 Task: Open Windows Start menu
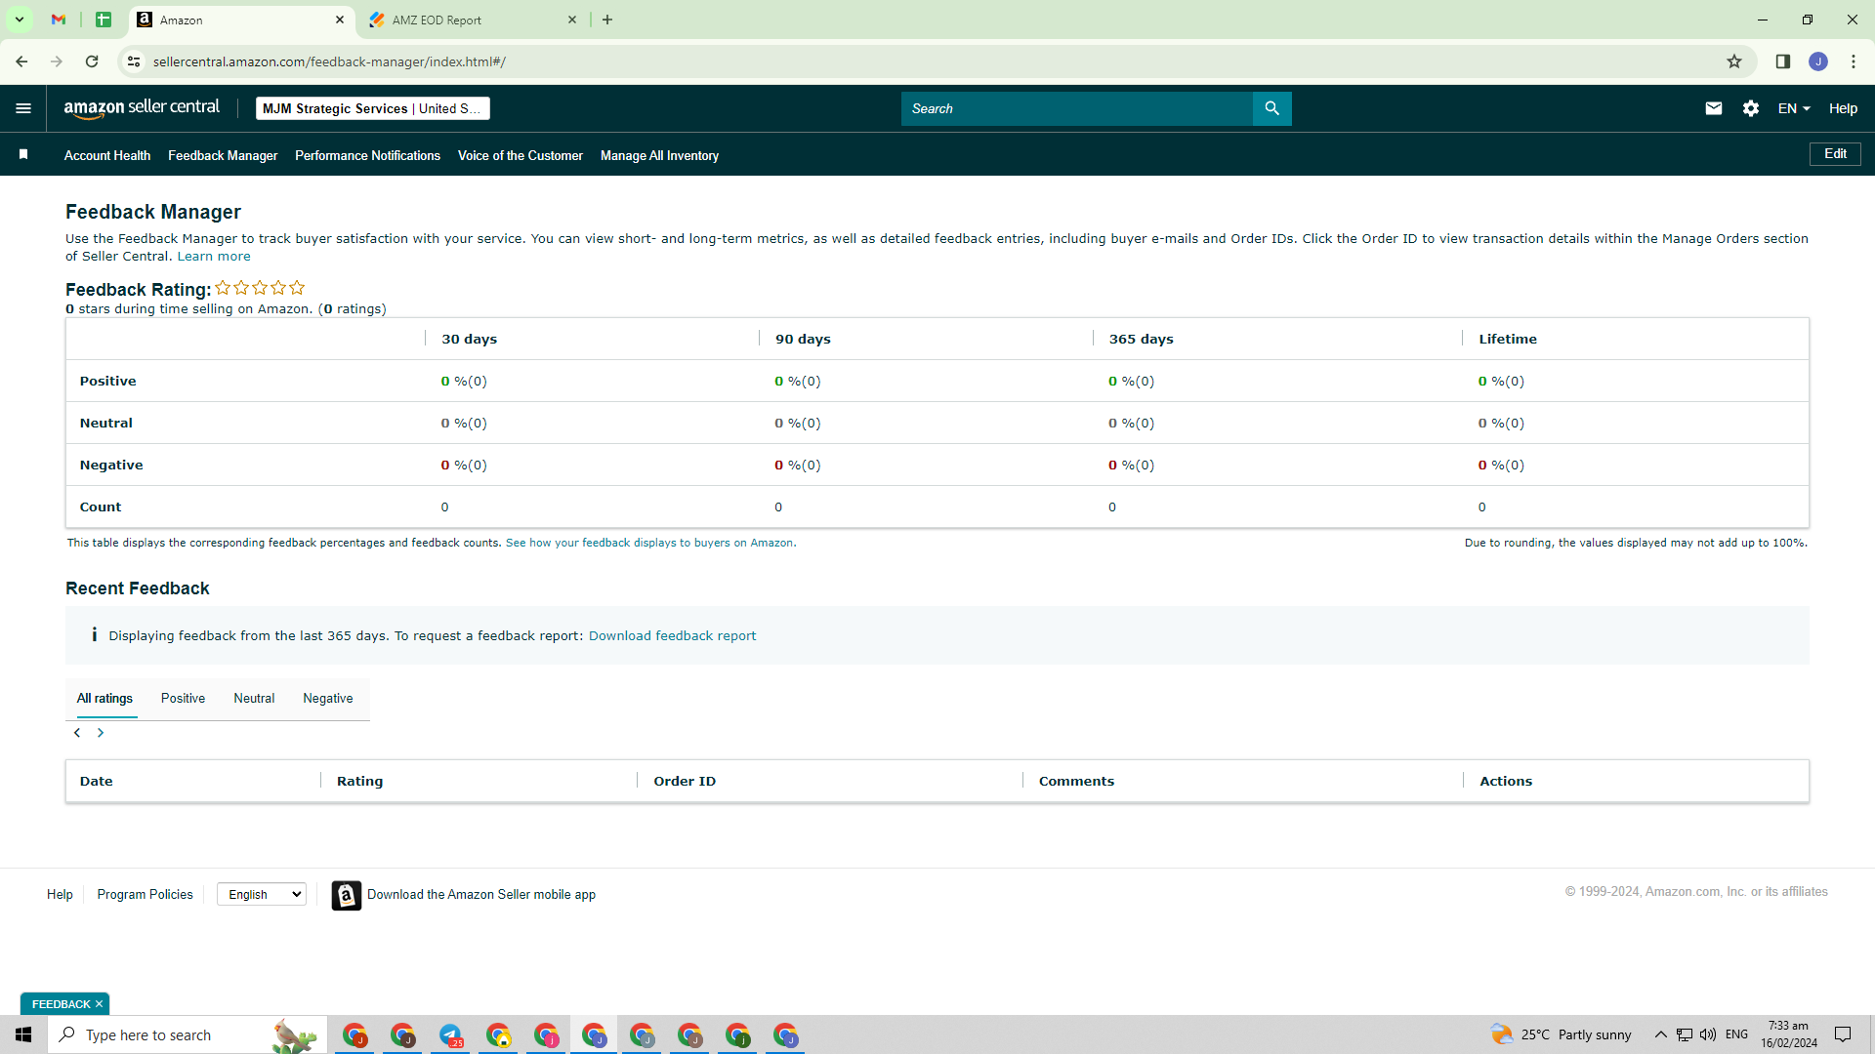click(x=23, y=1034)
